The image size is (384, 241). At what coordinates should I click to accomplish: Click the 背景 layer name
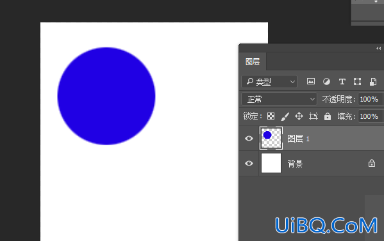[295, 164]
